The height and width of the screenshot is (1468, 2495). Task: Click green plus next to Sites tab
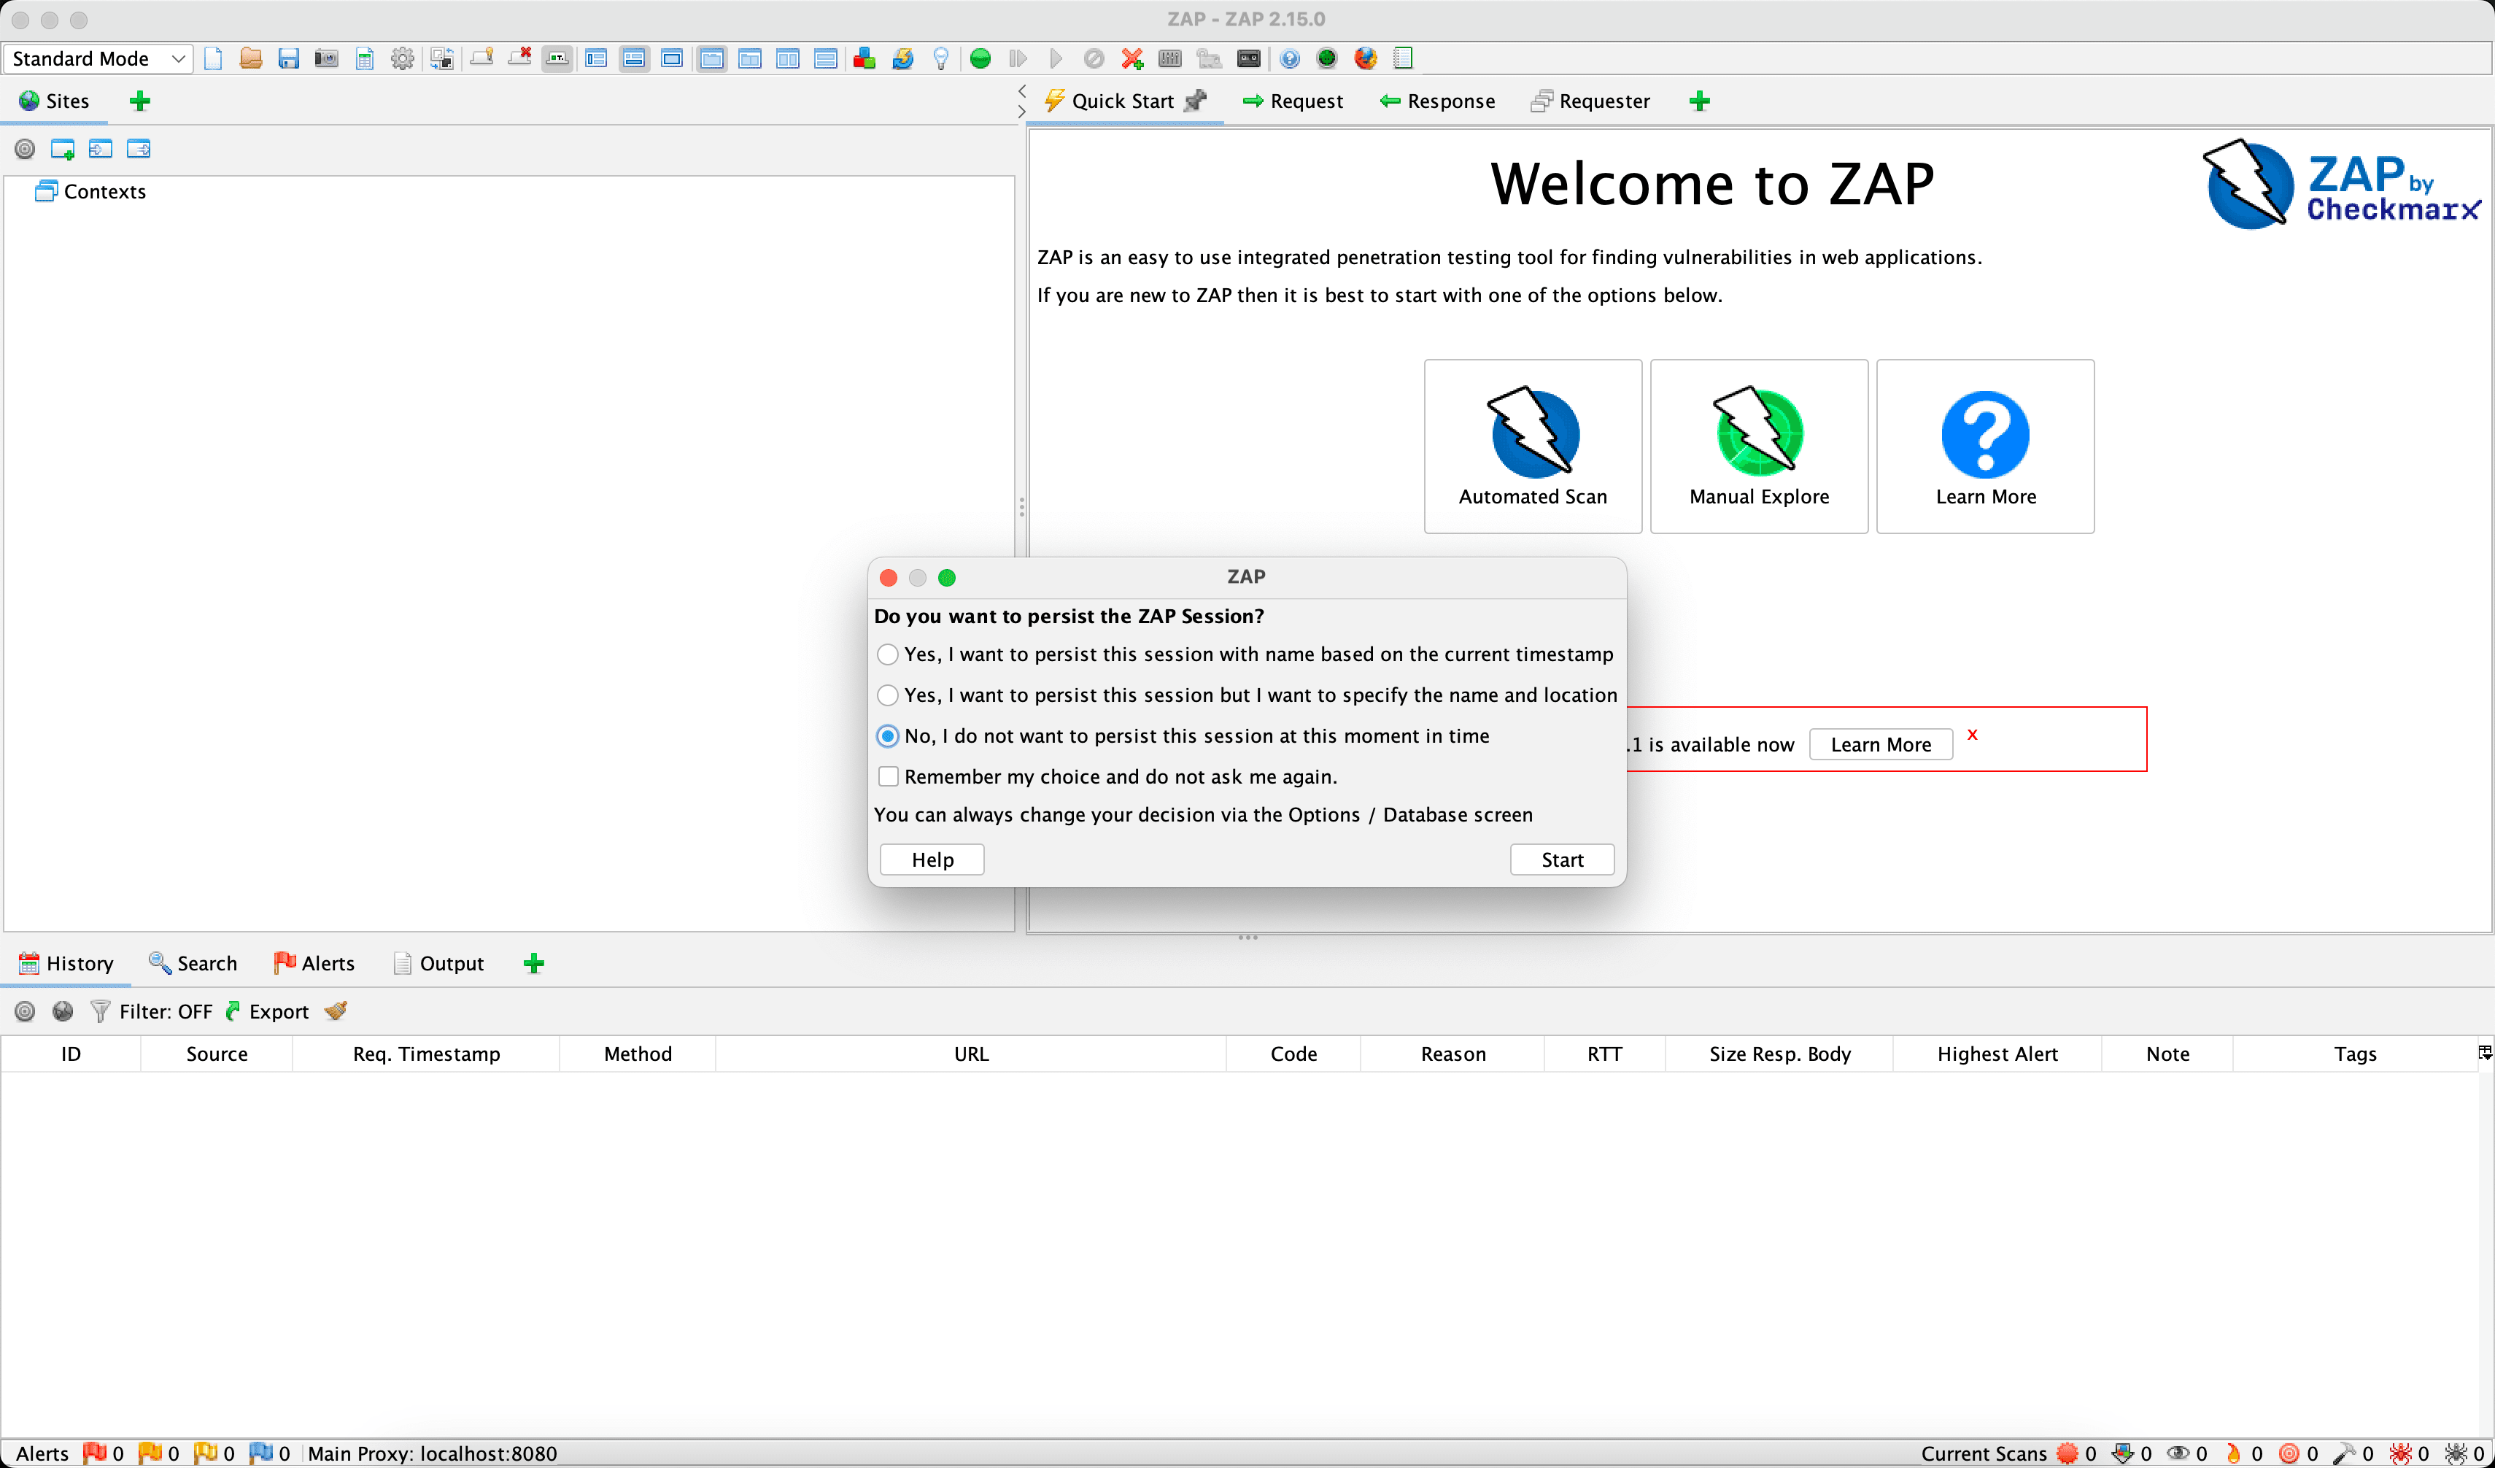139,100
